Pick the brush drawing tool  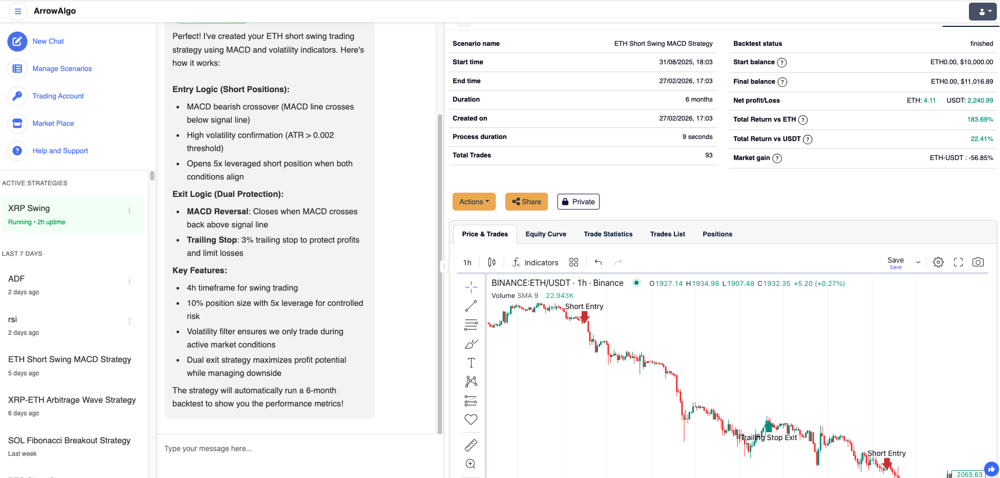[x=470, y=343]
